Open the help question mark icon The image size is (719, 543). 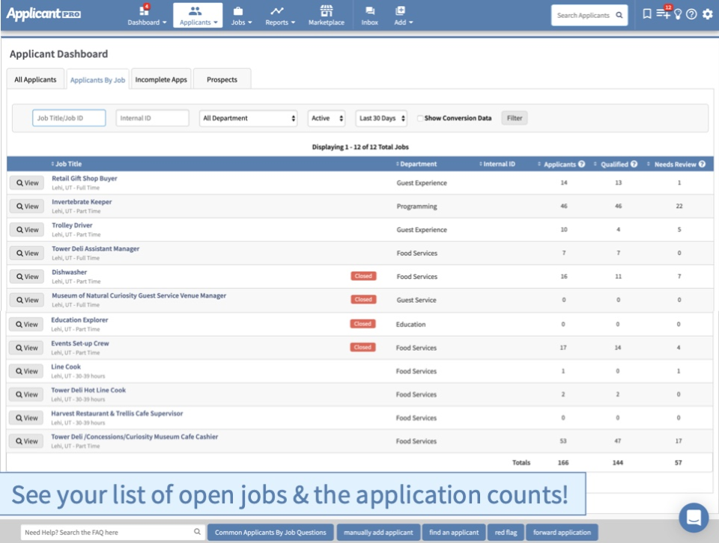690,14
